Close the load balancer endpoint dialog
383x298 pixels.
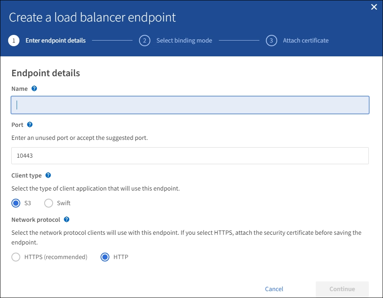click(374, 7)
